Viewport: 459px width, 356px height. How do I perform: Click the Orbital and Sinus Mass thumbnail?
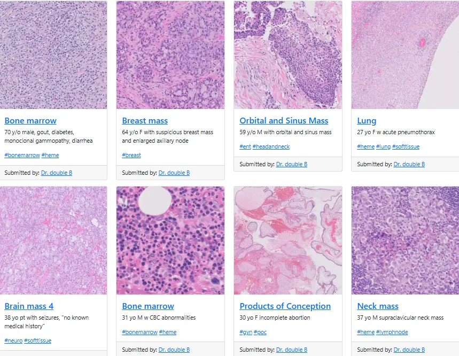(288, 55)
